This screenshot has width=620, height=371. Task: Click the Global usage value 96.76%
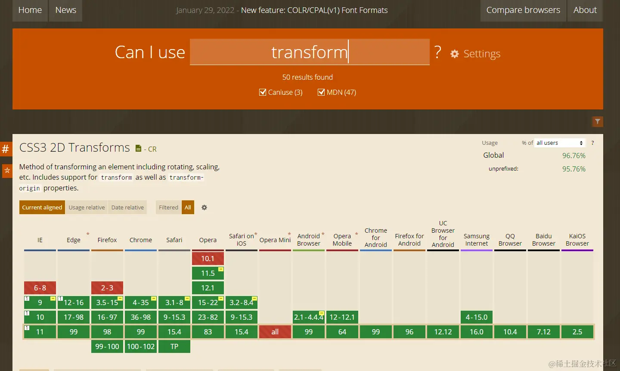574,156
